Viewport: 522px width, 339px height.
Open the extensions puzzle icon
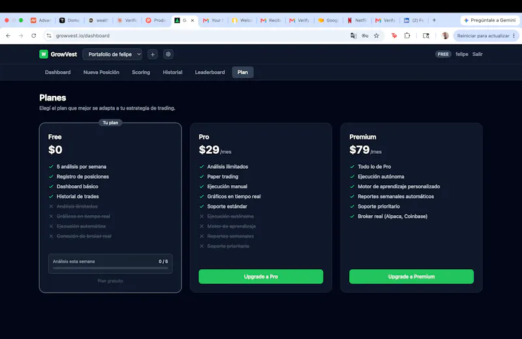(x=407, y=36)
